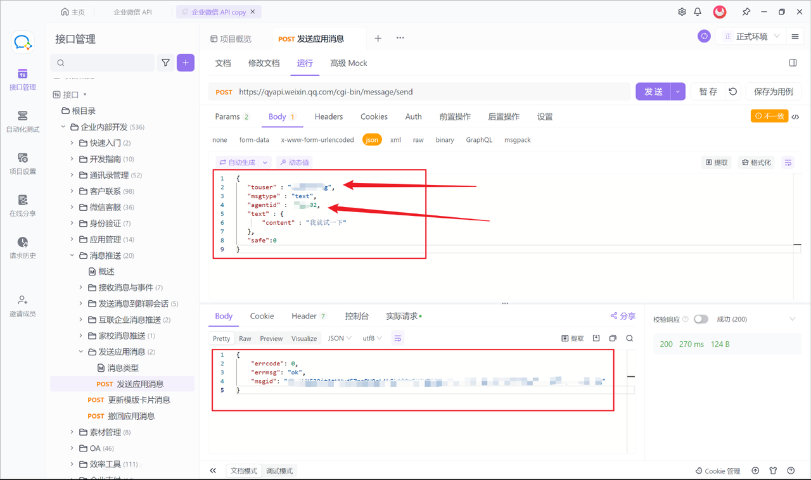Download the response with the download icon
The height and width of the screenshot is (480, 811).
tap(596, 339)
